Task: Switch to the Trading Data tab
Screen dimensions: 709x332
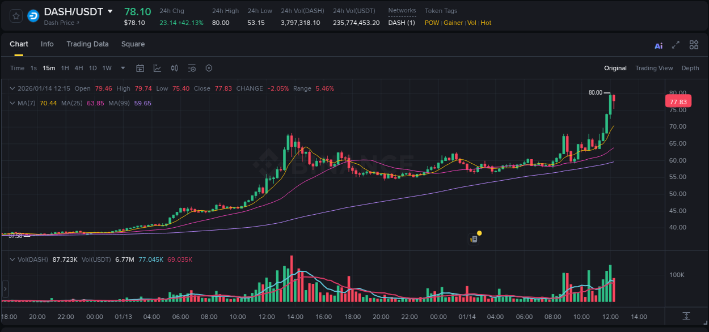Action: [x=87, y=44]
